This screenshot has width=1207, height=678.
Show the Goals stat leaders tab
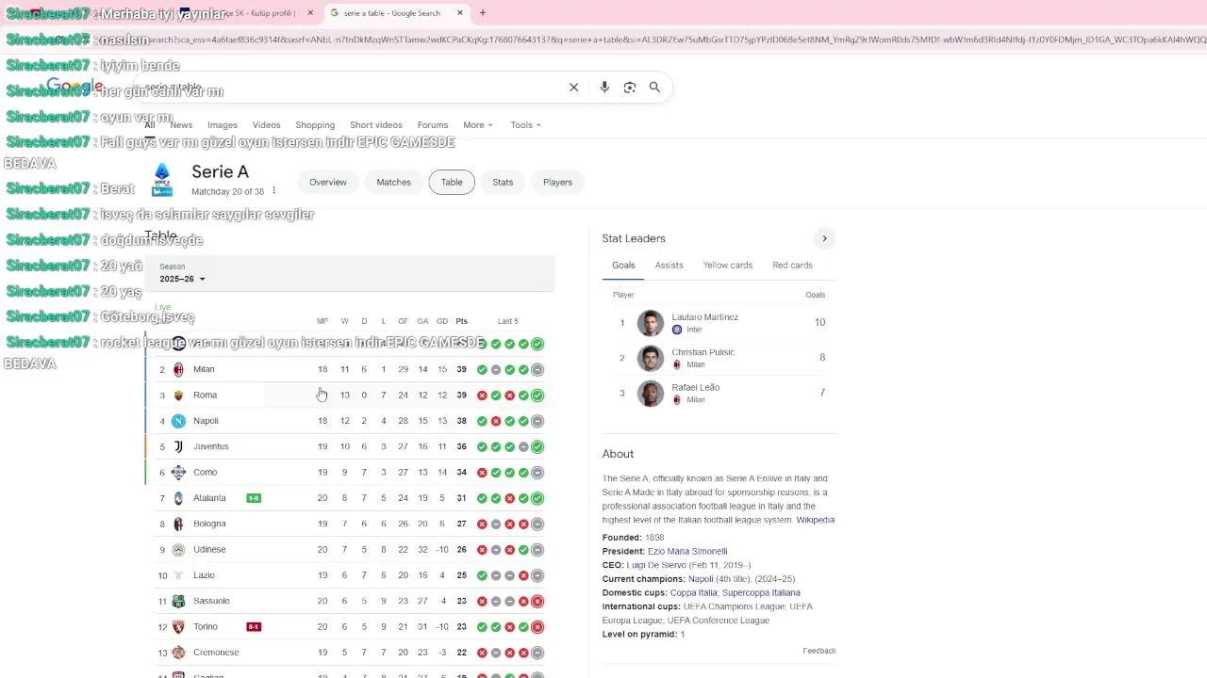coord(623,266)
